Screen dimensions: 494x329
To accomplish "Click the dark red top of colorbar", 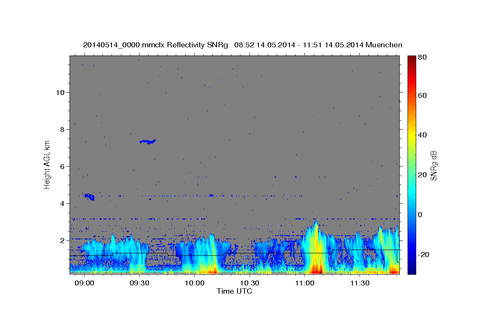I will 412,58.
